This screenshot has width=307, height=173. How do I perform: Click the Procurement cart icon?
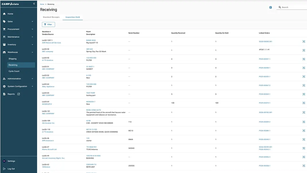tap(4, 29)
